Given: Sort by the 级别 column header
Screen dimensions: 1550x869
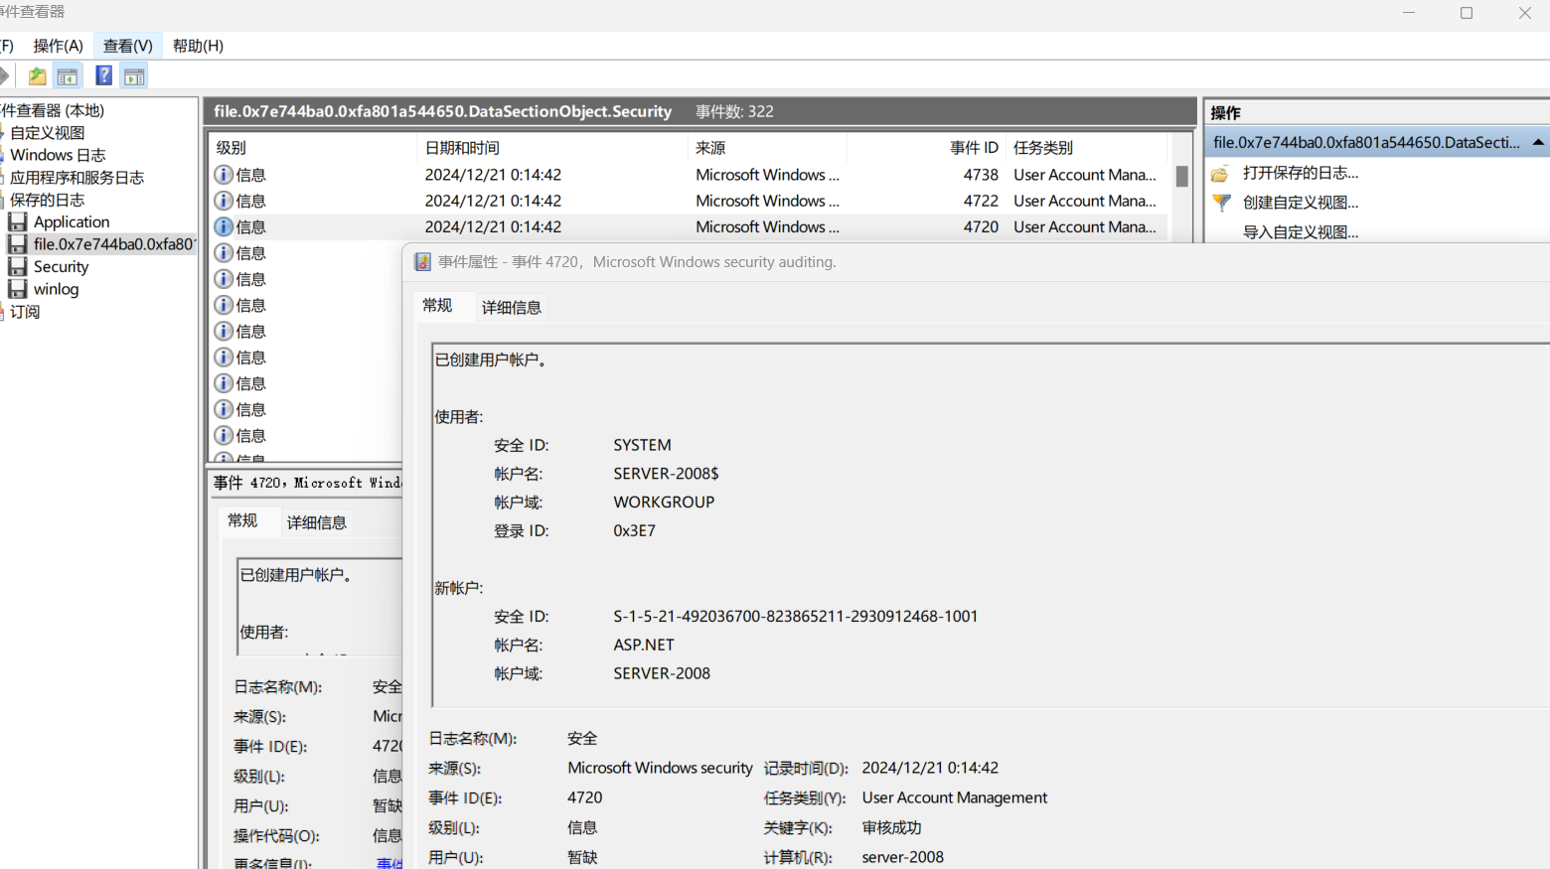Looking at the screenshot, I should [312, 148].
